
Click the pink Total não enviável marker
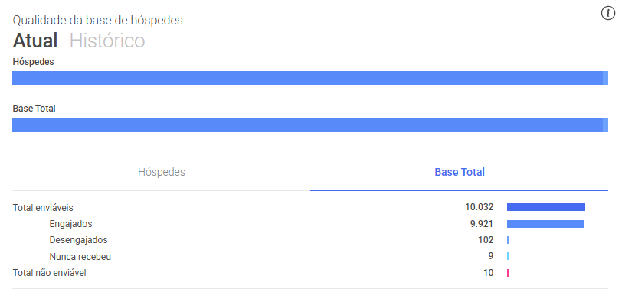tap(508, 273)
